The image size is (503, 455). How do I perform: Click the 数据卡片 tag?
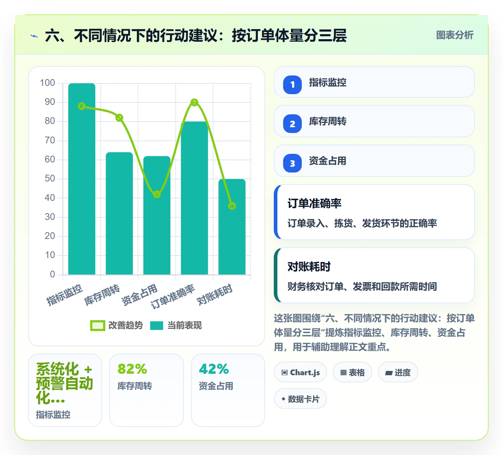[x=300, y=399]
